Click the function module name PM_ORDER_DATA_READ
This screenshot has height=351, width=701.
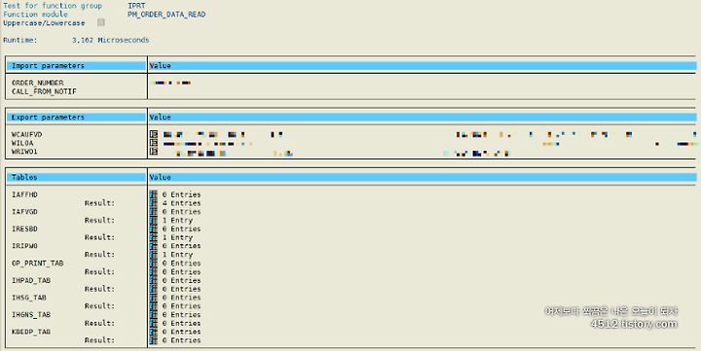[166, 15]
